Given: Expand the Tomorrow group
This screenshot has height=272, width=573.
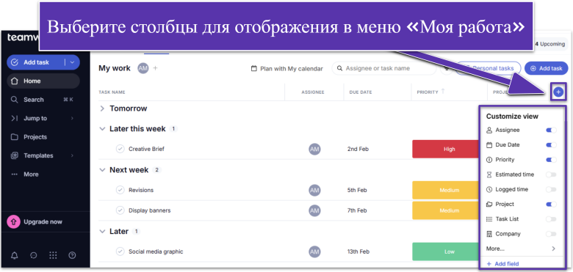Looking at the screenshot, I should coord(102,109).
